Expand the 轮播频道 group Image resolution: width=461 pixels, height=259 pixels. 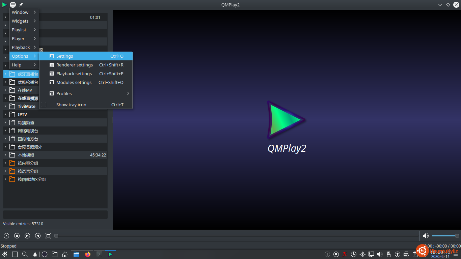(5, 122)
